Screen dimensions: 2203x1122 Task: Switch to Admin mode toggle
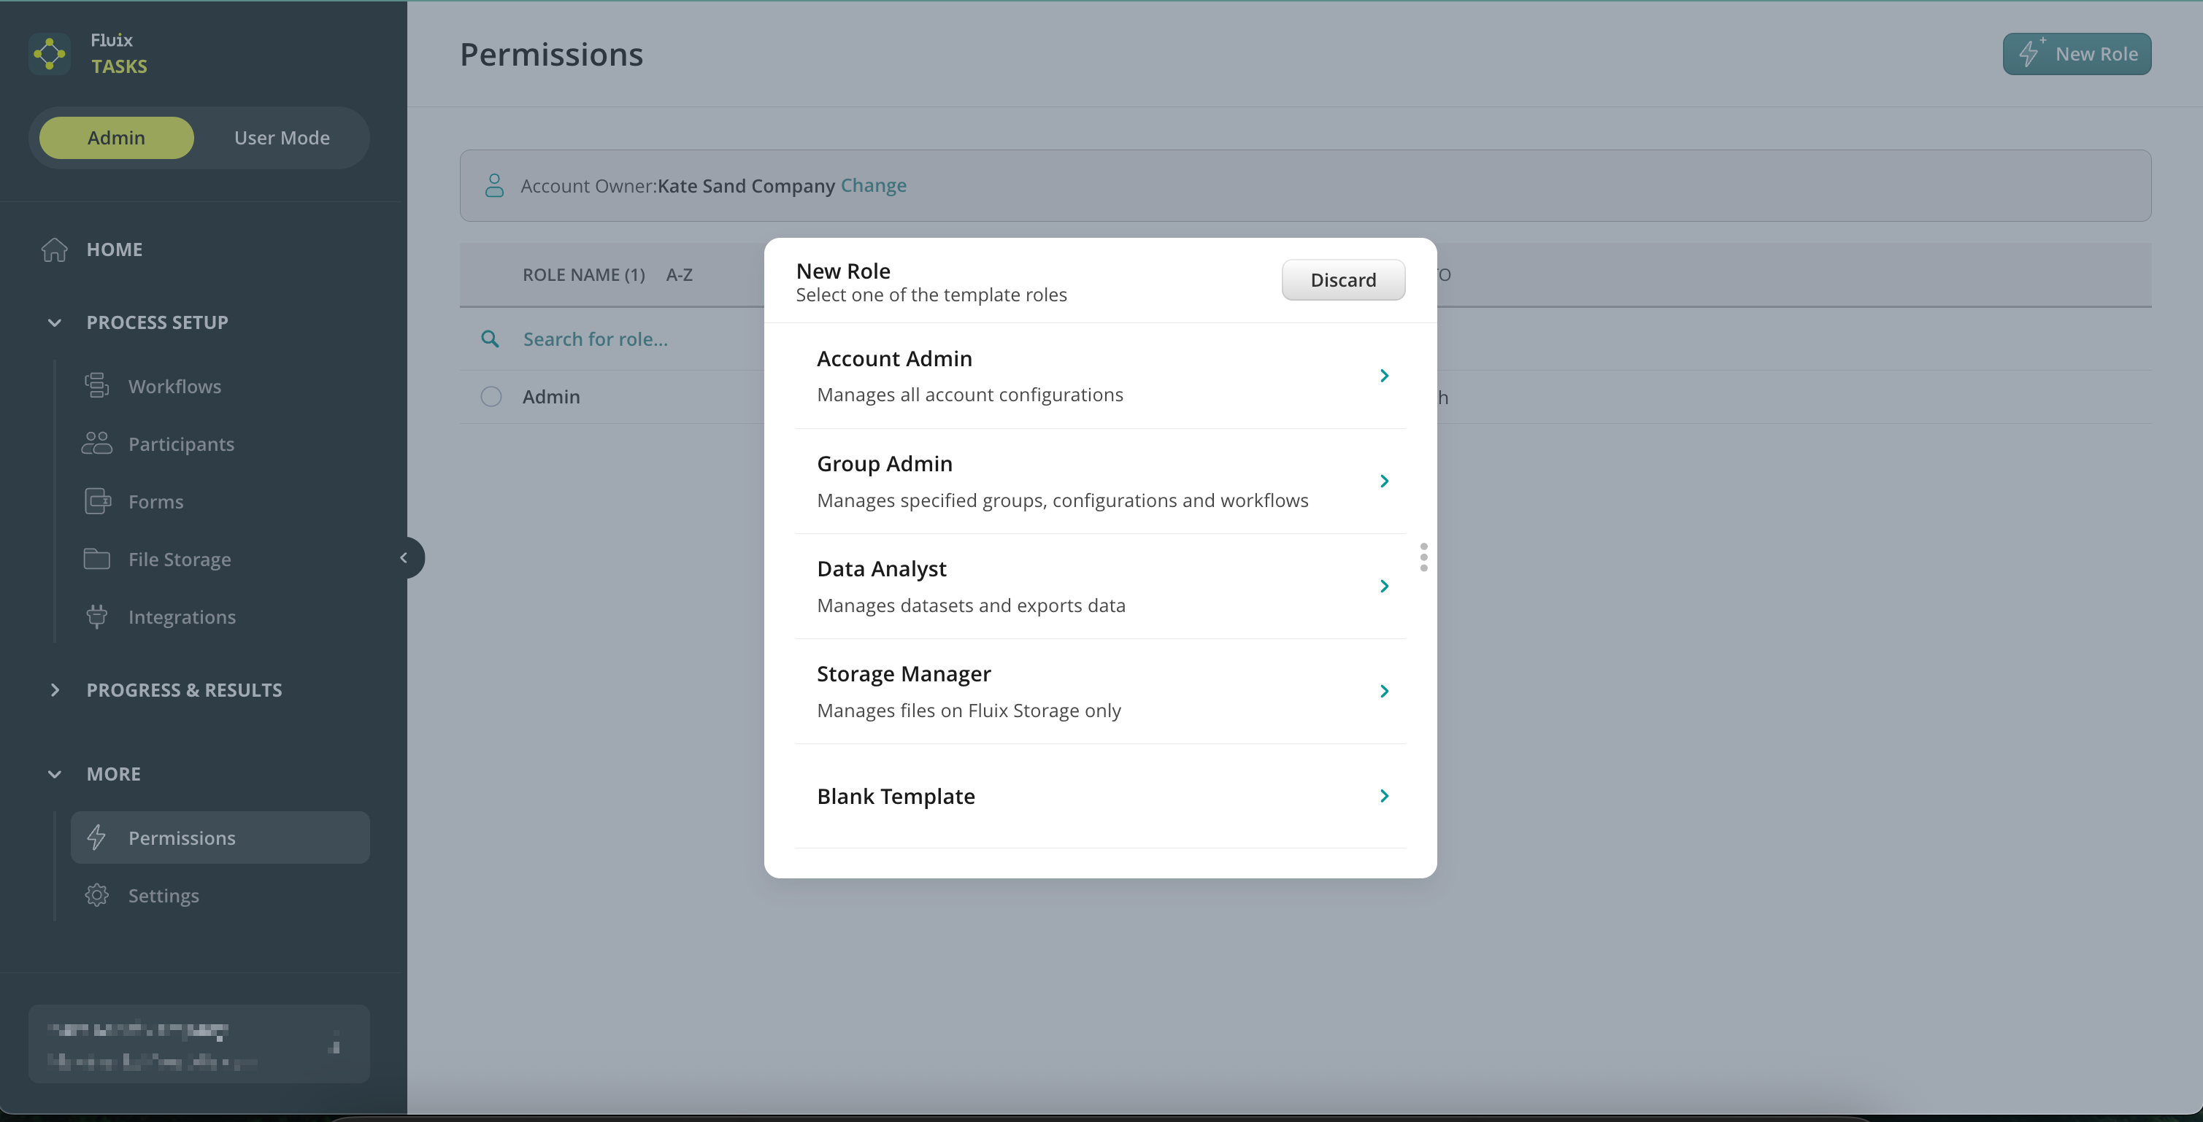point(116,138)
